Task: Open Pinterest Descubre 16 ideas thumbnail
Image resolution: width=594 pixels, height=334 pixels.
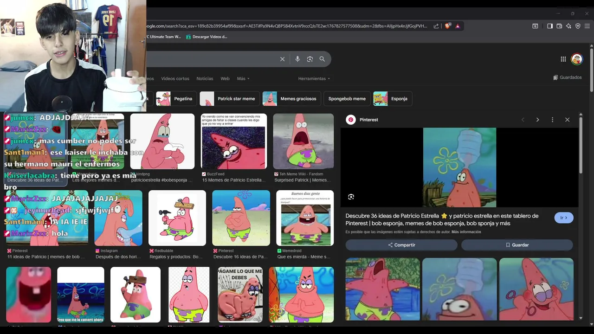Action: (241, 218)
